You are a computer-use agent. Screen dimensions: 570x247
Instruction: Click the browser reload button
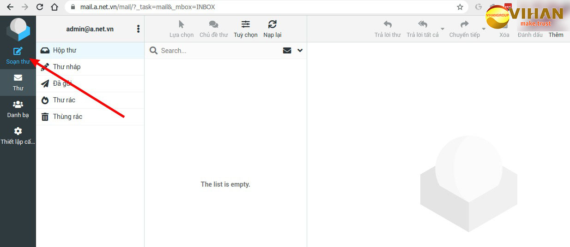[40, 7]
